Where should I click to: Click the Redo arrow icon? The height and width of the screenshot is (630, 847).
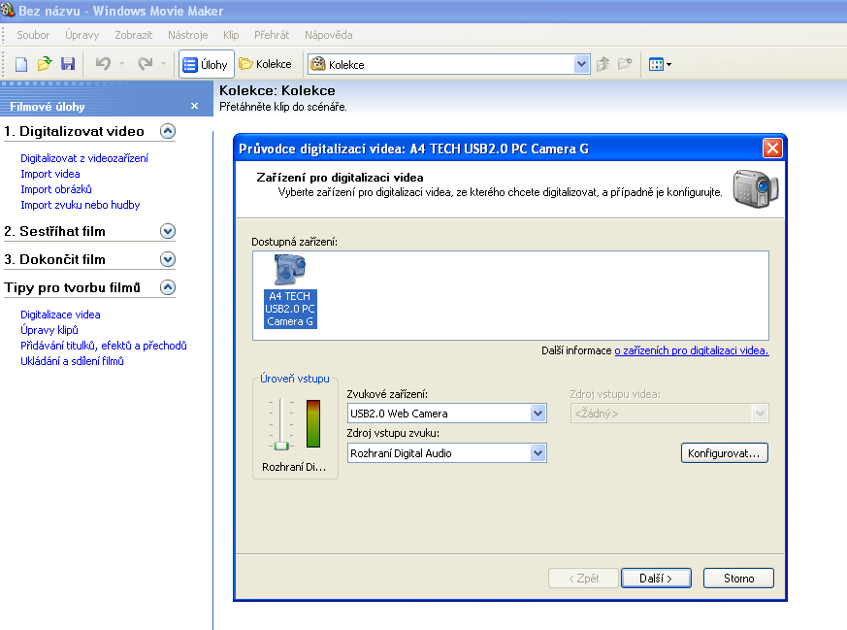[145, 64]
